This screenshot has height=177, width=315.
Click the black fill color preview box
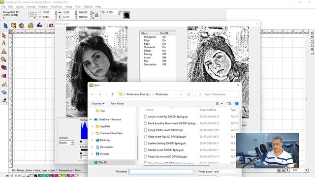pos(126,15)
